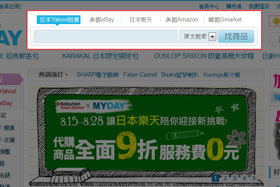Go to the 購物車 shopping cart
This screenshot has width=280, height=187.
coord(234,7)
